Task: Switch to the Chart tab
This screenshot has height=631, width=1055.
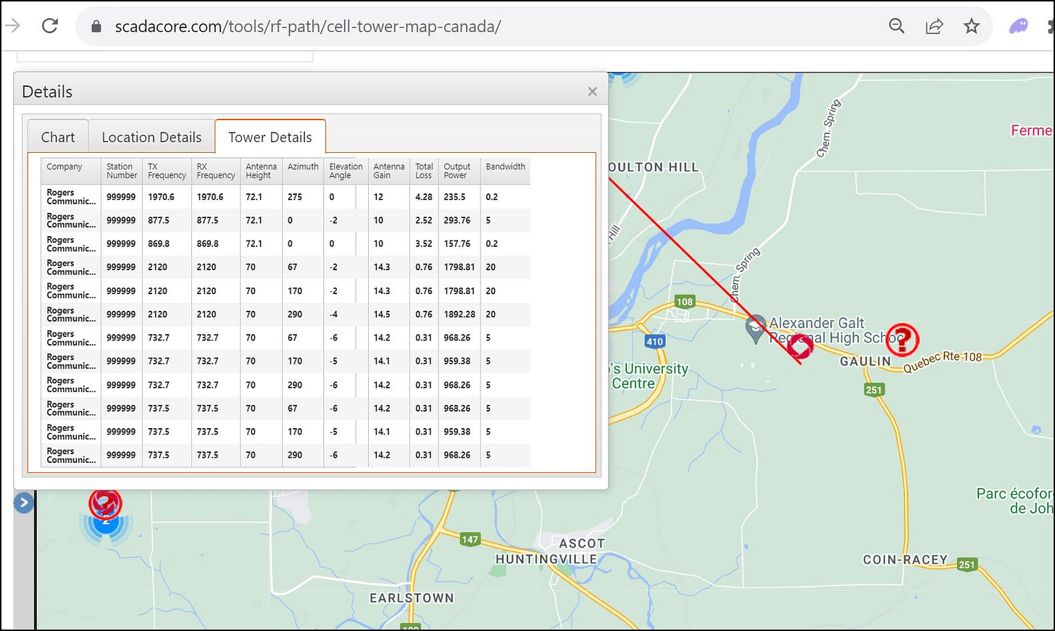Action: [58, 137]
